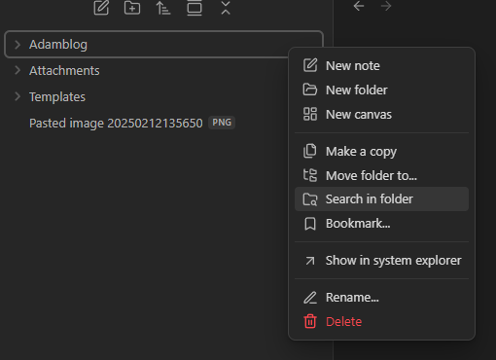This screenshot has height=360, width=496.
Task: Click the arrow icon beside Show in system explorer
Action: point(310,261)
